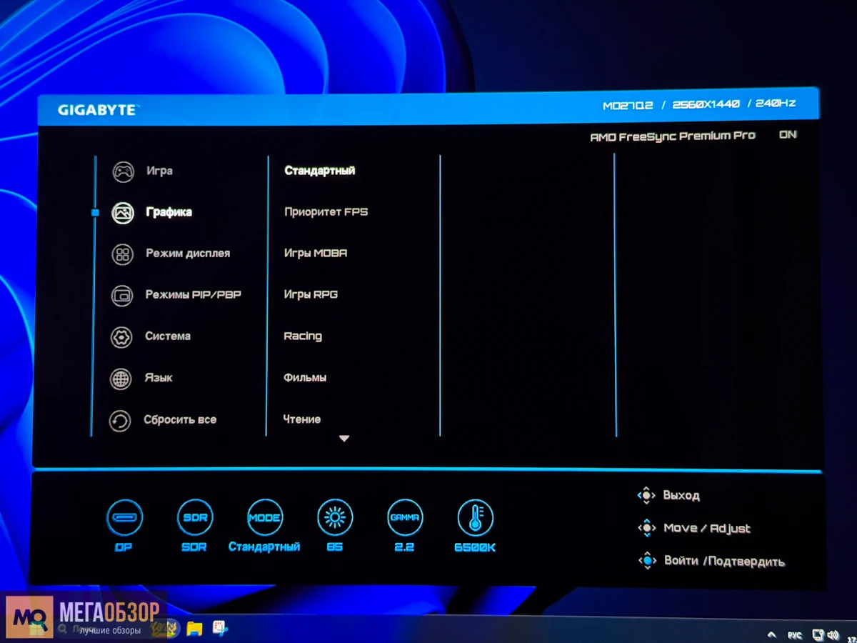The width and height of the screenshot is (857, 643).
Task: Click the FreeSync ON status
Action: click(788, 135)
